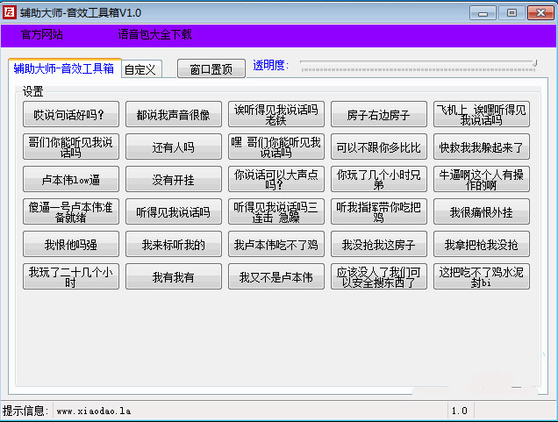Minimize the 音效工具箱 window
This screenshot has height=422, width=558.
[x=483, y=13]
